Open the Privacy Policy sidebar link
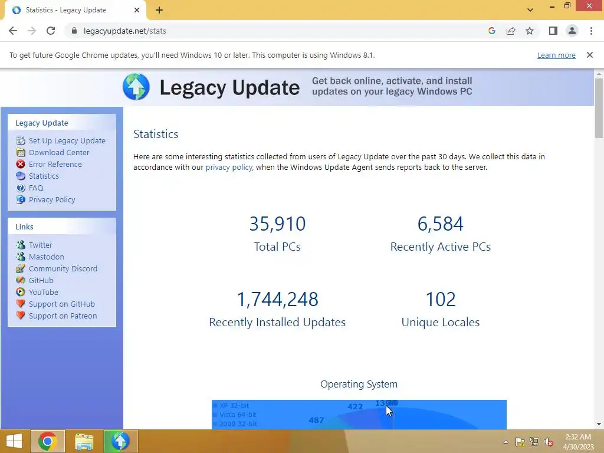This screenshot has width=604, height=453. [x=52, y=199]
